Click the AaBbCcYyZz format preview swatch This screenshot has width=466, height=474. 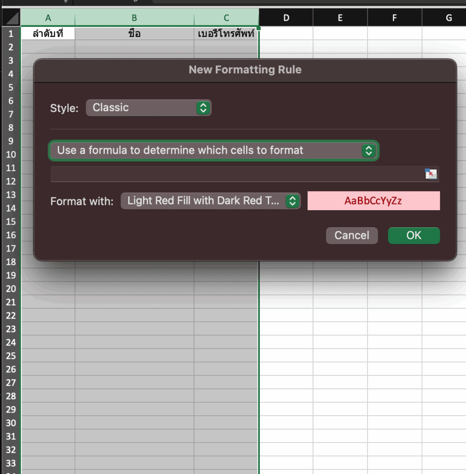[x=374, y=201]
